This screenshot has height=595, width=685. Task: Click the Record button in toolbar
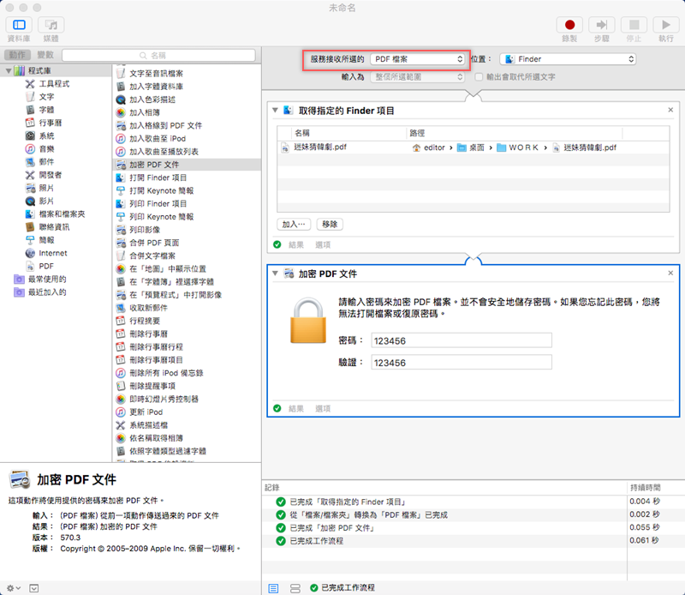(569, 26)
